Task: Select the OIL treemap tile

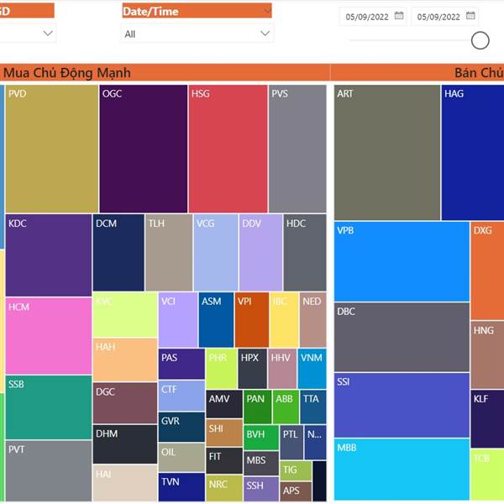Action: (x=181, y=458)
